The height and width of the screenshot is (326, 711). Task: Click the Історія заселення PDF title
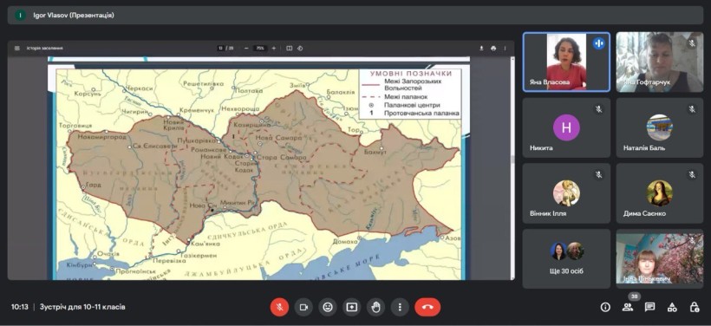(x=44, y=48)
